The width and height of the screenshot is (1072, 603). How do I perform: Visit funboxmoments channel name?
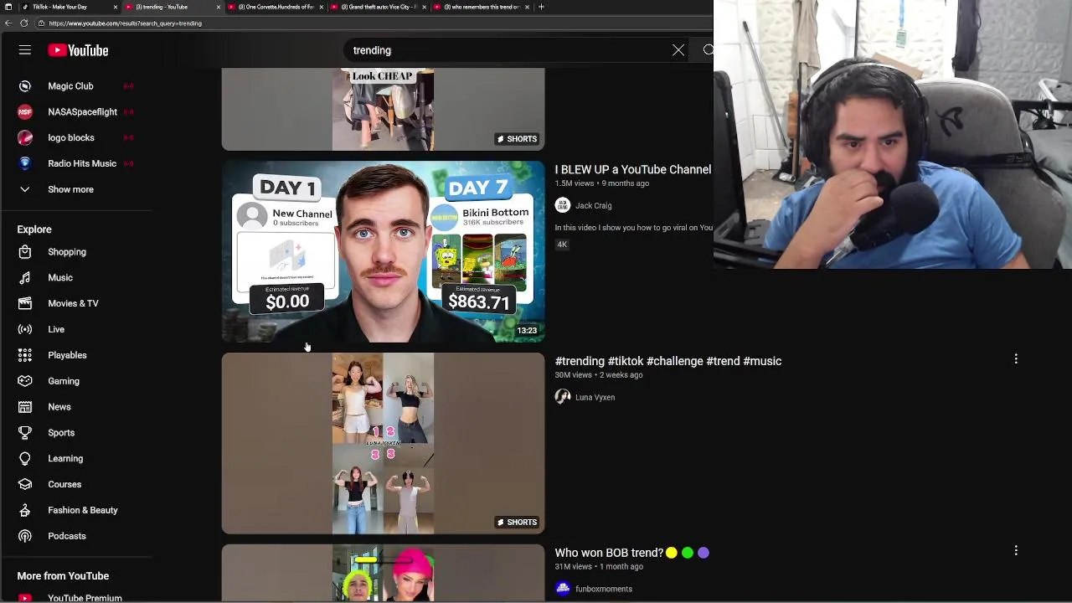point(603,590)
